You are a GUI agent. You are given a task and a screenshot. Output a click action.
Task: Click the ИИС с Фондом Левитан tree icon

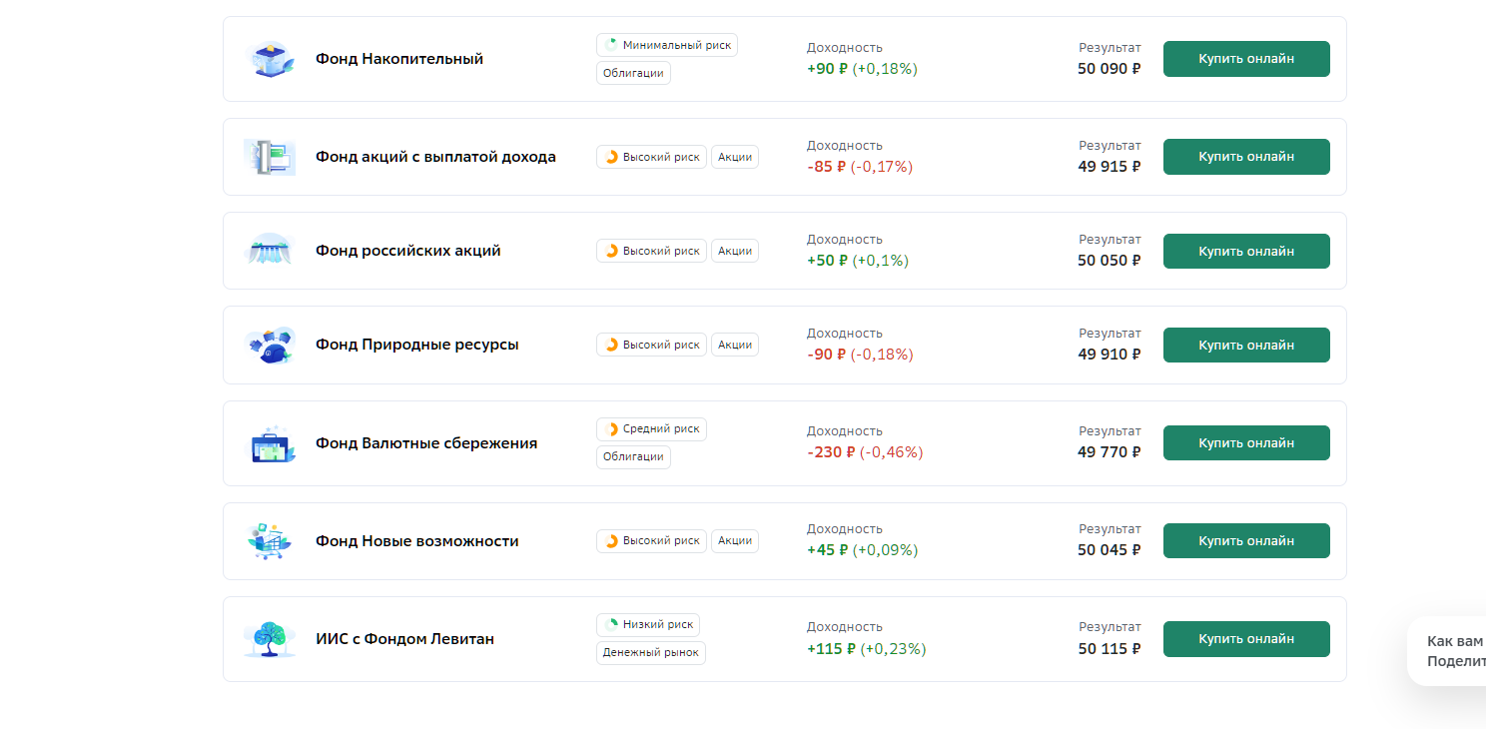[270, 639]
